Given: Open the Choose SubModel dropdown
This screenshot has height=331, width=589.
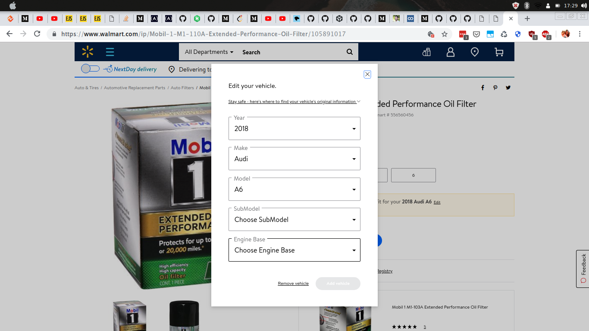Looking at the screenshot, I should point(294,219).
